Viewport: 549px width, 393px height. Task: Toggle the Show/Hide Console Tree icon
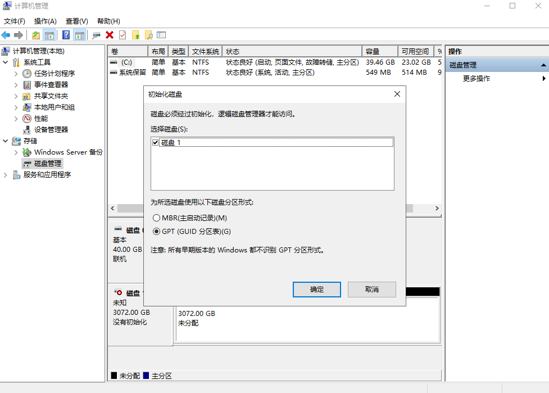click(49, 35)
